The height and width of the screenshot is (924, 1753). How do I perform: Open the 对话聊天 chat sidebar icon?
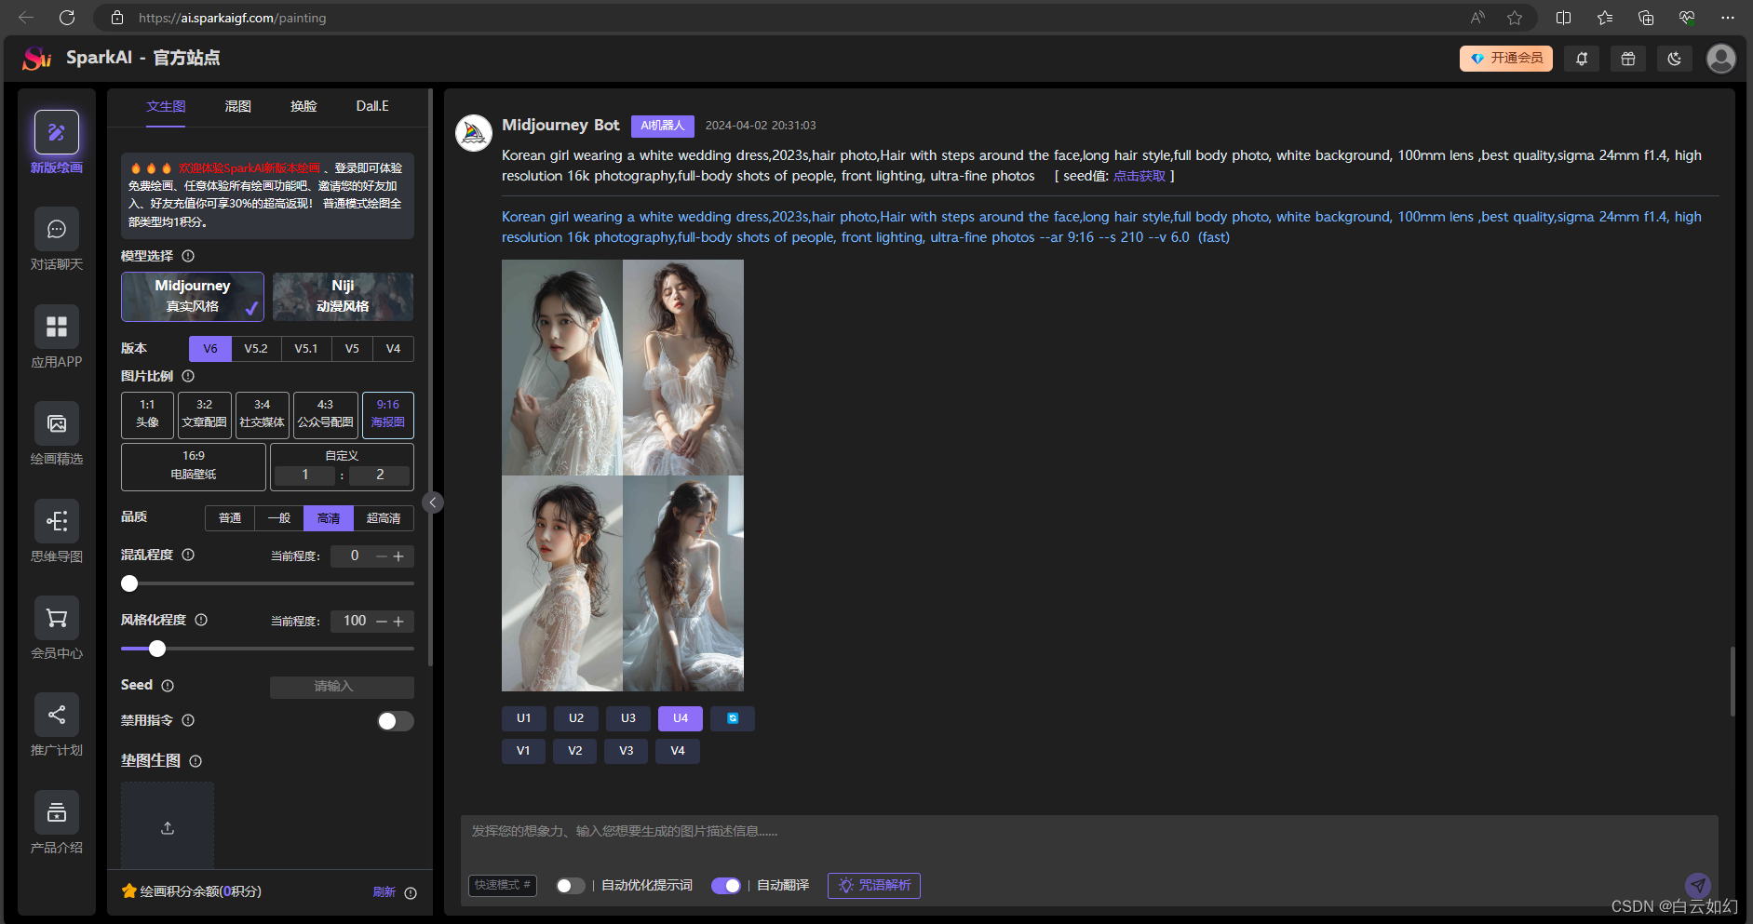tap(57, 230)
